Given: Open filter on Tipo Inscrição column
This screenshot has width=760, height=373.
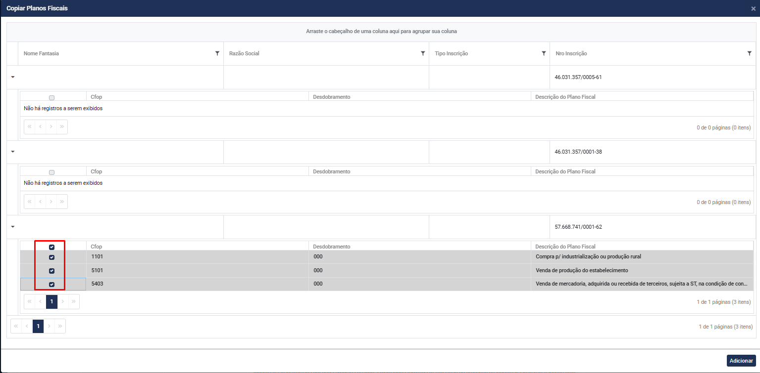Looking at the screenshot, I should [543, 53].
